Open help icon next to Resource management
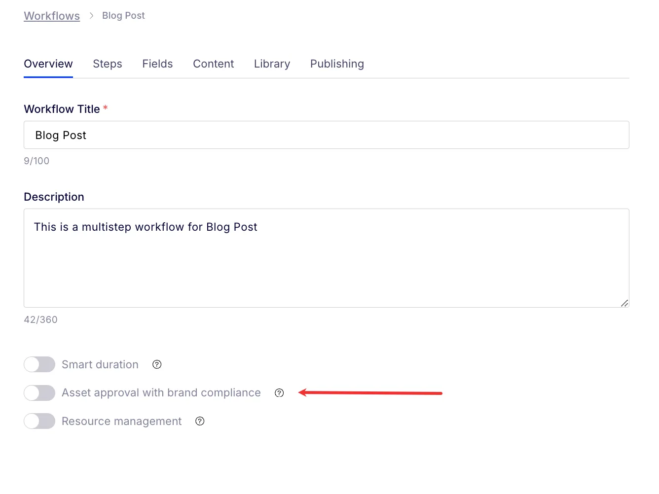 pos(200,421)
